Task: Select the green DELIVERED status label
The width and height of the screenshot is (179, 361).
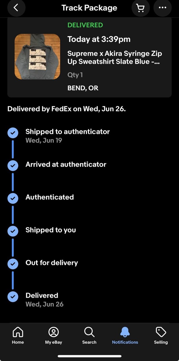Action: (85, 25)
